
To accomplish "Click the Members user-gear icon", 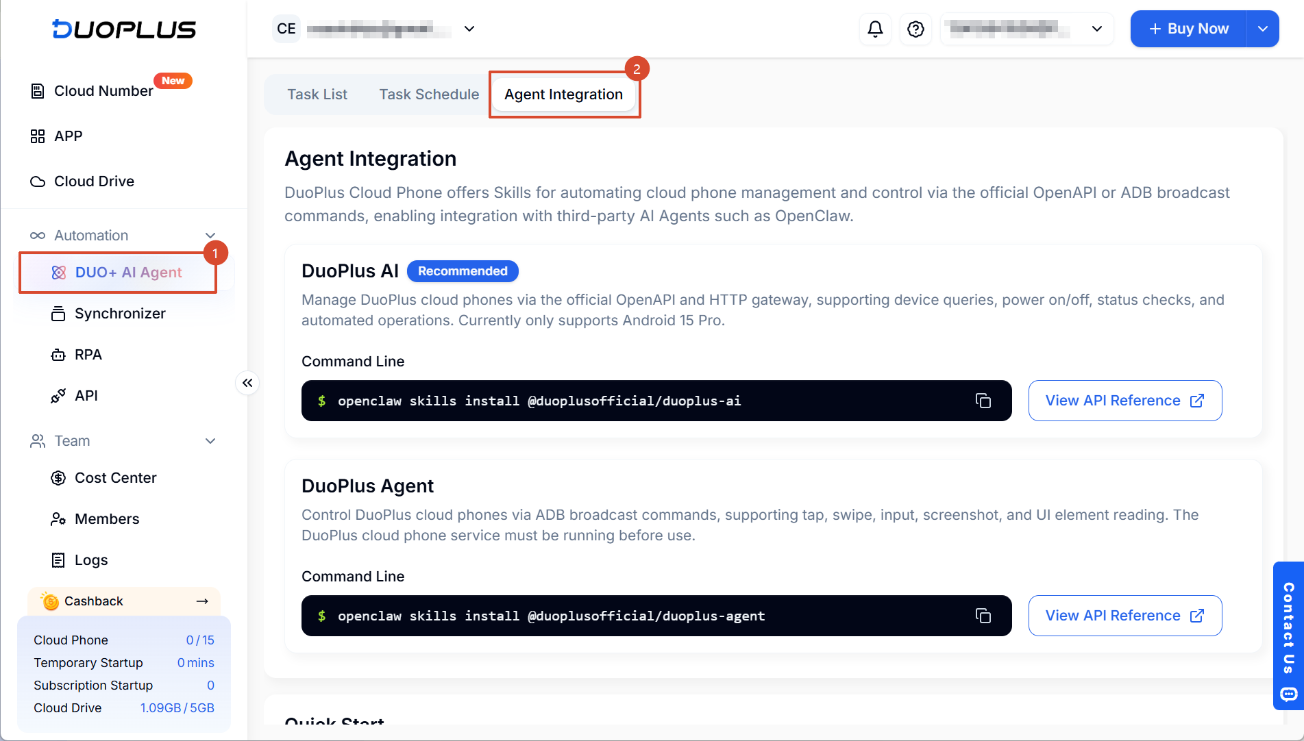I will pyautogui.click(x=58, y=519).
